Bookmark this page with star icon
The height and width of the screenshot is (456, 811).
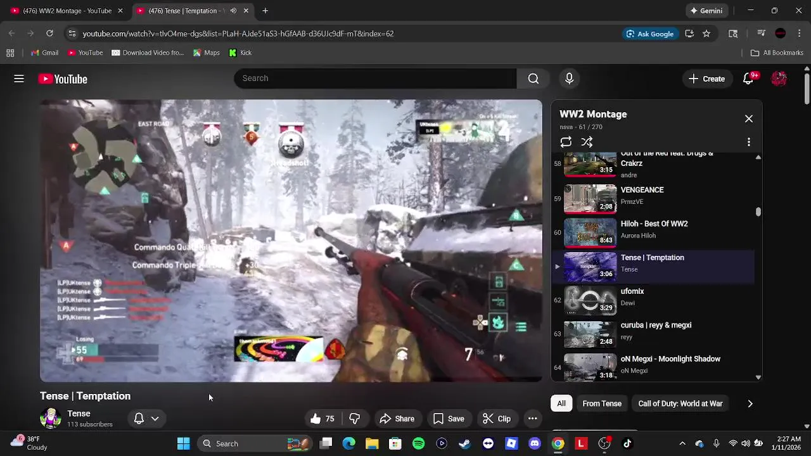(706, 34)
